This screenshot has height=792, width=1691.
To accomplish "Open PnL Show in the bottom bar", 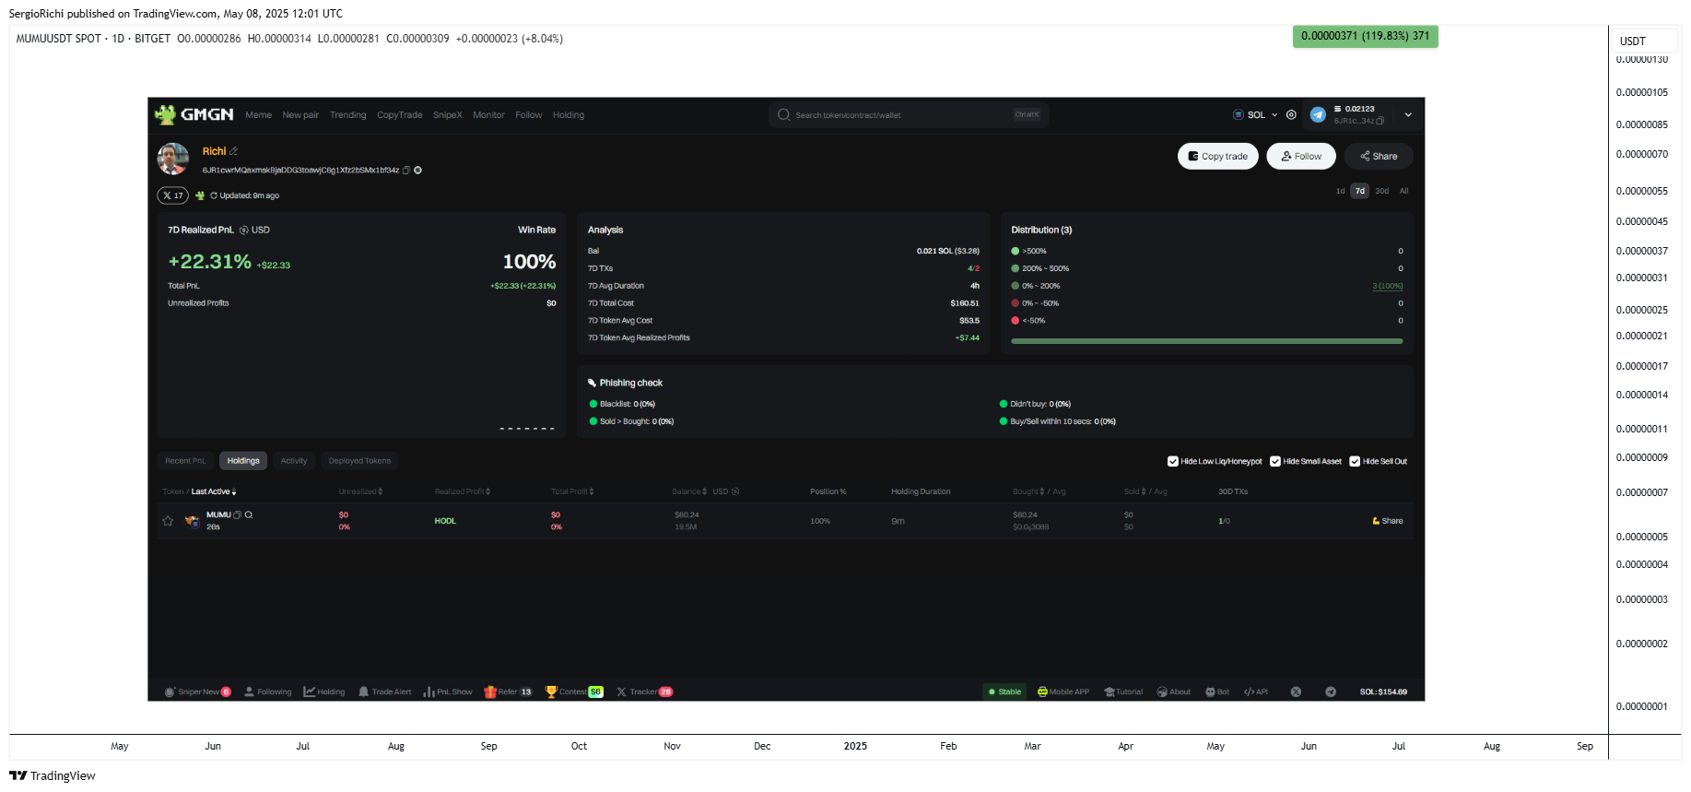I will coord(448,692).
